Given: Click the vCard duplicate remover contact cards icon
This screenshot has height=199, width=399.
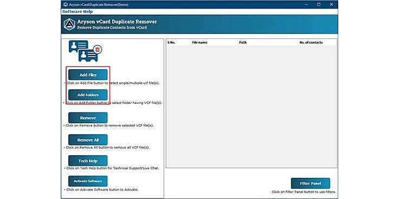Looking at the screenshot, I should [85, 51].
